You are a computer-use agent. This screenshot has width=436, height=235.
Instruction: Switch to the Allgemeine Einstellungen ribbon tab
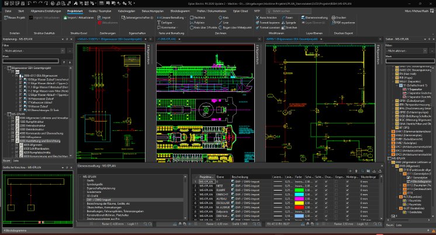[x=46, y=11]
